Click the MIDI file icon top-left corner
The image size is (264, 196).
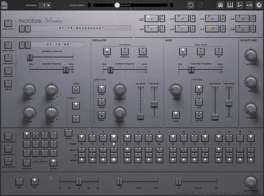click(x=4, y=5)
